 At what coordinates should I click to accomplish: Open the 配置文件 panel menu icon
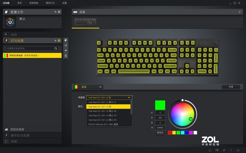point(59,12)
